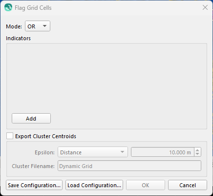Click the Mode dropdown arrow
The width and height of the screenshot is (213, 196).
44,26
